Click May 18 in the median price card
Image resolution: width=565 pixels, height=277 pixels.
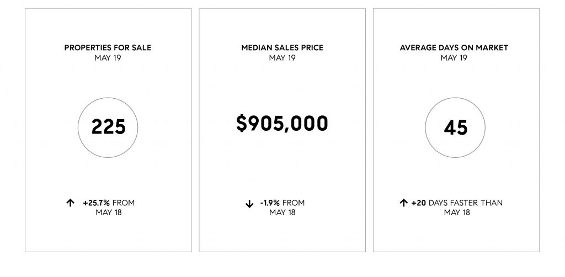(x=282, y=212)
